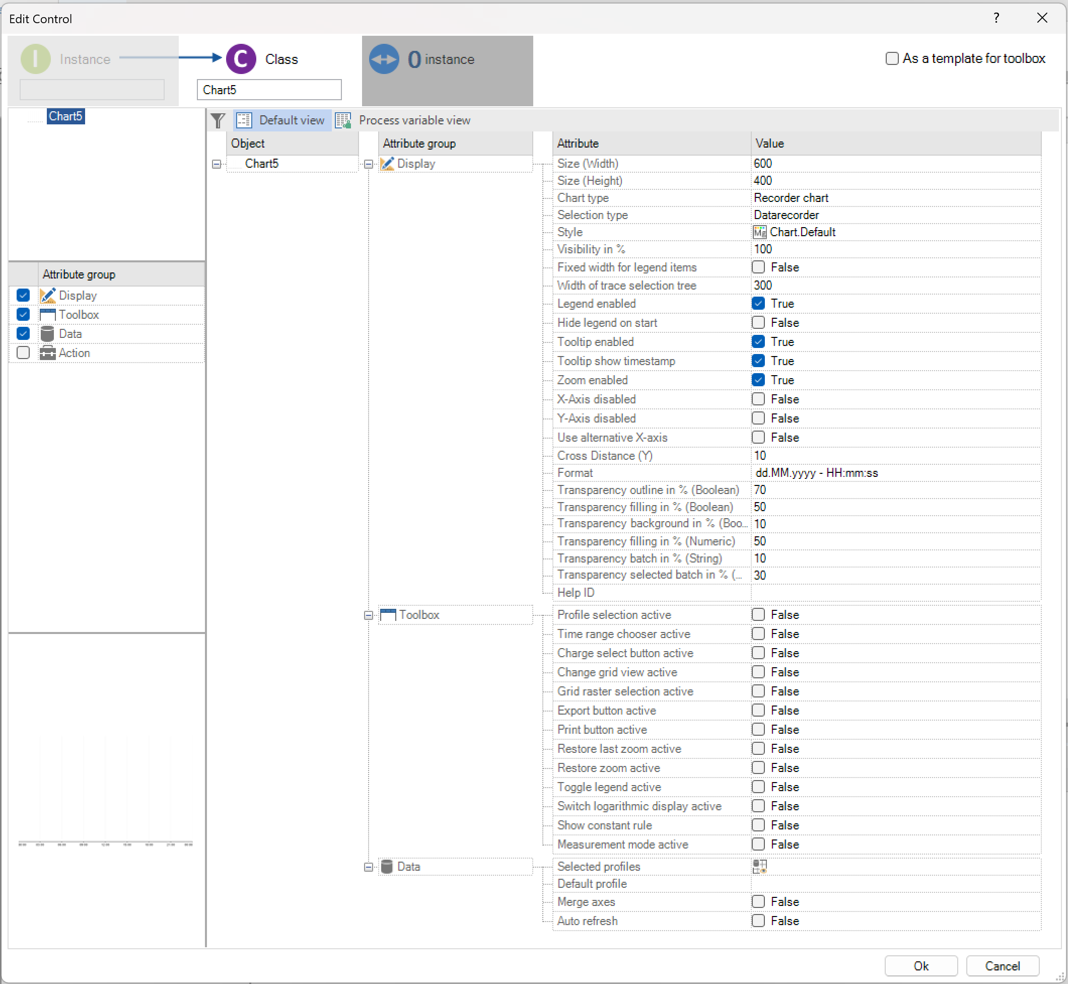
Task: Close the Edit Control dialog
Action: coord(1042,18)
